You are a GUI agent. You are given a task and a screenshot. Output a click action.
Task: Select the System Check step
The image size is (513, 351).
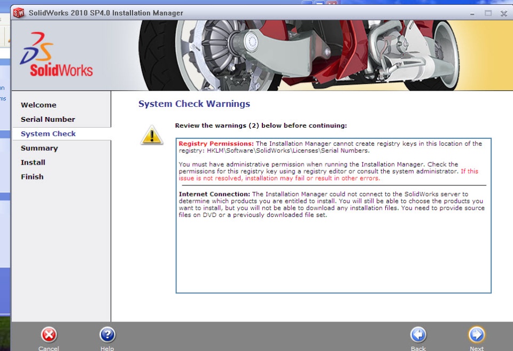click(48, 134)
